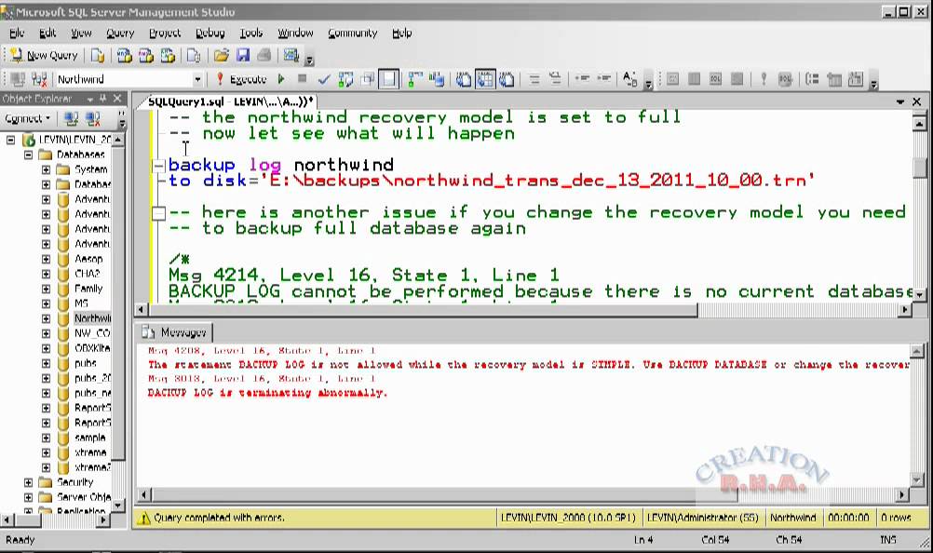Expand the Aesop database node
The width and height of the screenshot is (933, 553).
coord(46,259)
